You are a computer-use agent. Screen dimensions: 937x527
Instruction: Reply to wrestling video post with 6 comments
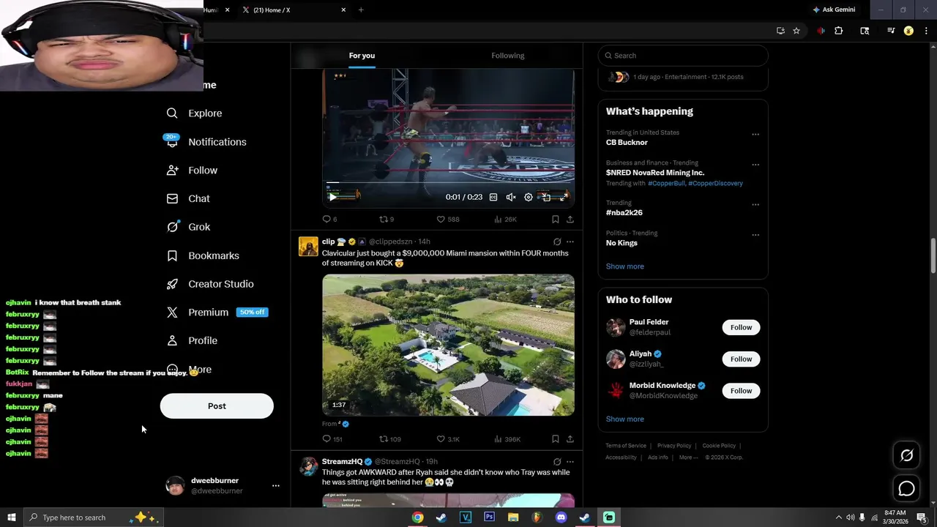(x=329, y=219)
